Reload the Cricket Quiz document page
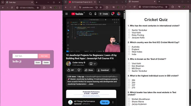 pyautogui.click(x=135, y=7)
